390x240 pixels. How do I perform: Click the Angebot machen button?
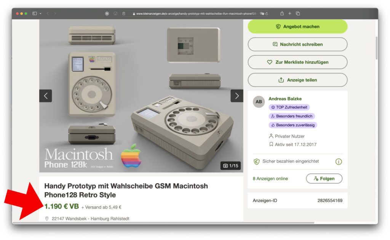297,27
